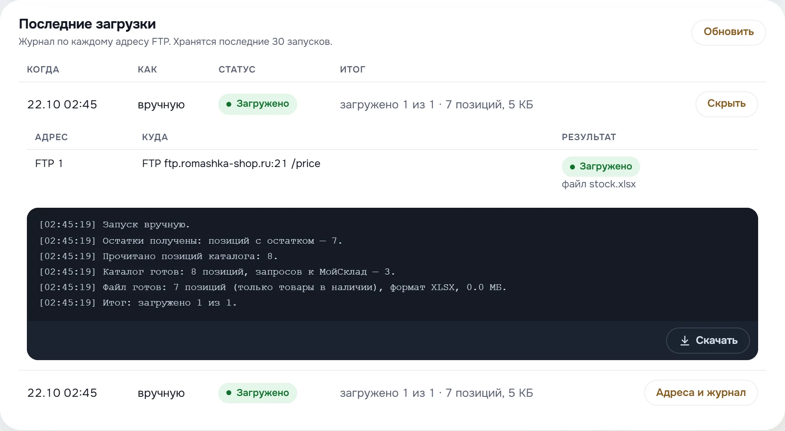This screenshot has width=785, height=431.
Task: Hide the expanded upload details with Скрыть
Action: coord(726,104)
